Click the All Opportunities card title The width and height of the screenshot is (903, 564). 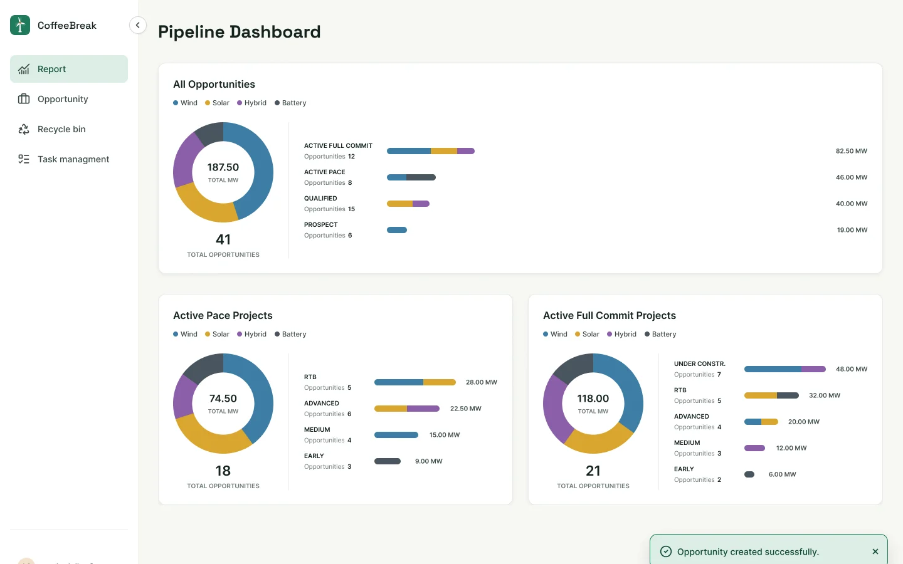coord(214,84)
